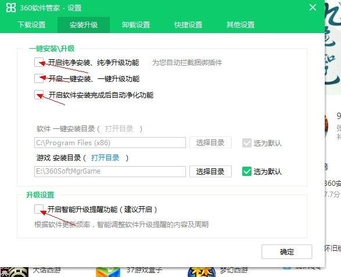Click 梦幻西游 label in background window
The image size is (341, 277).
(x=234, y=270)
